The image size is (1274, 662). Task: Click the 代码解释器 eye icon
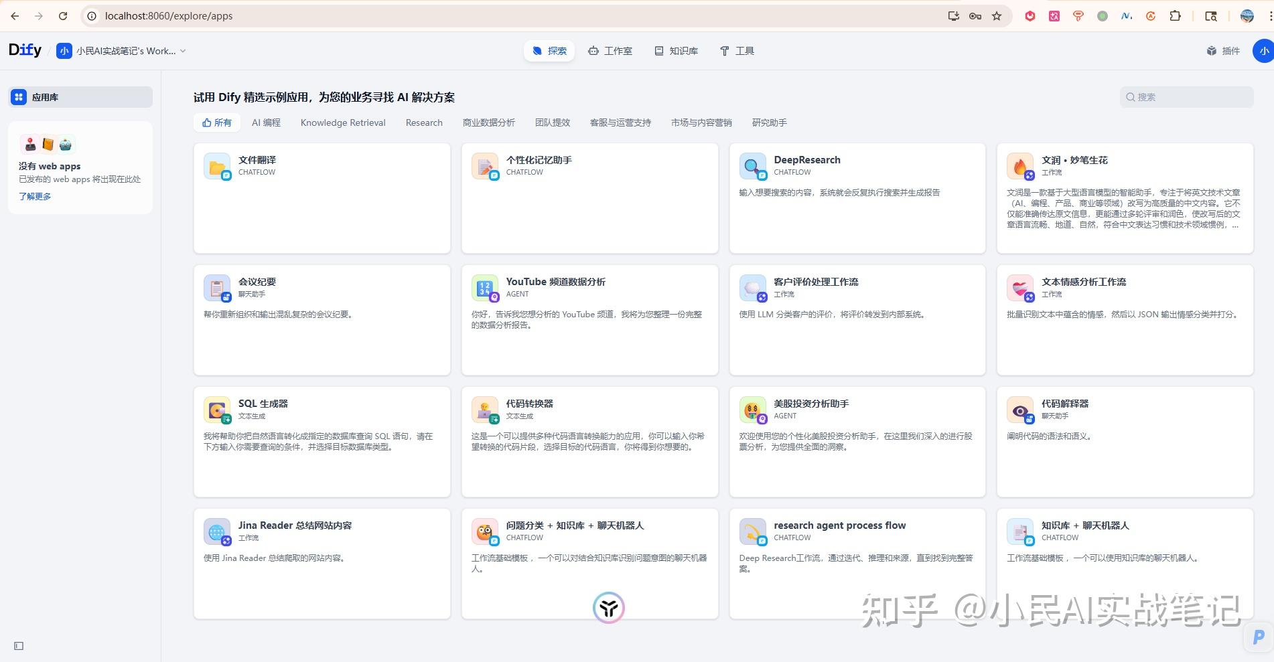tap(1020, 410)
